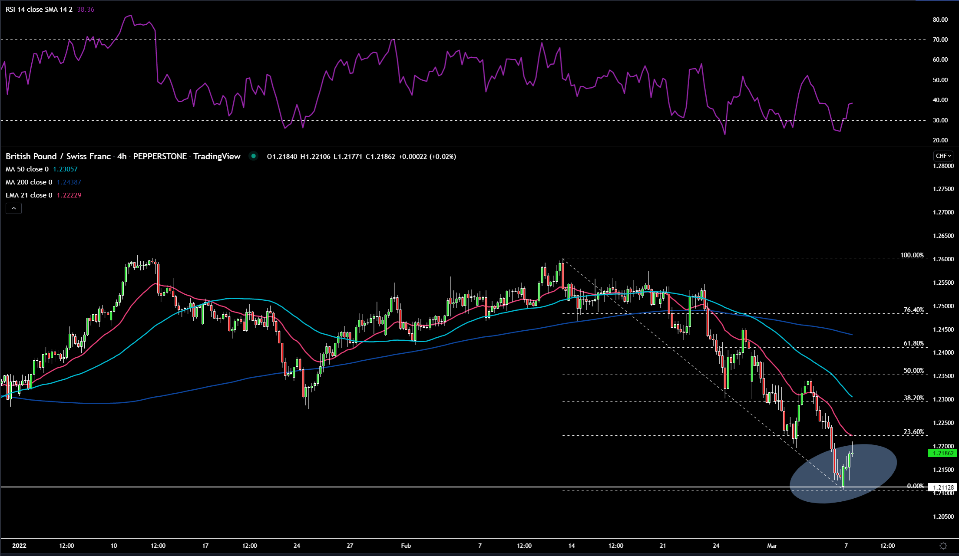
Task: Click the RSI value 38.36
Action: [x=86, y=9]
